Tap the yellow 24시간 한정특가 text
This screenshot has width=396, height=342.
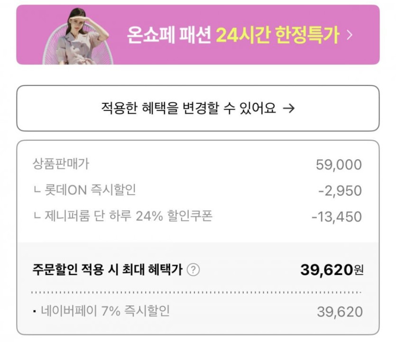click(x=277, y=36)
